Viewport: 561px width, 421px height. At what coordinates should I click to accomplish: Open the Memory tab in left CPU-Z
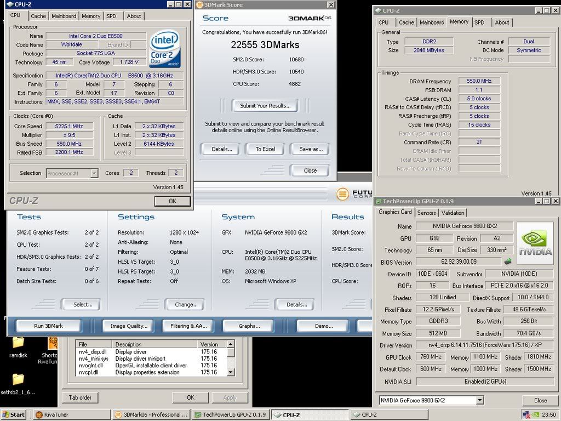click(x=91, y=16)
